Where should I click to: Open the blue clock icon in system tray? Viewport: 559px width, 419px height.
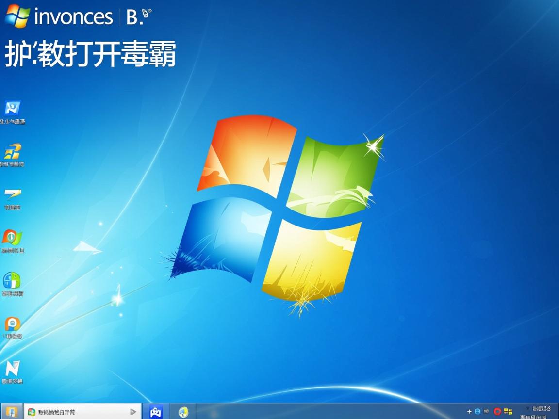(477, 411)
